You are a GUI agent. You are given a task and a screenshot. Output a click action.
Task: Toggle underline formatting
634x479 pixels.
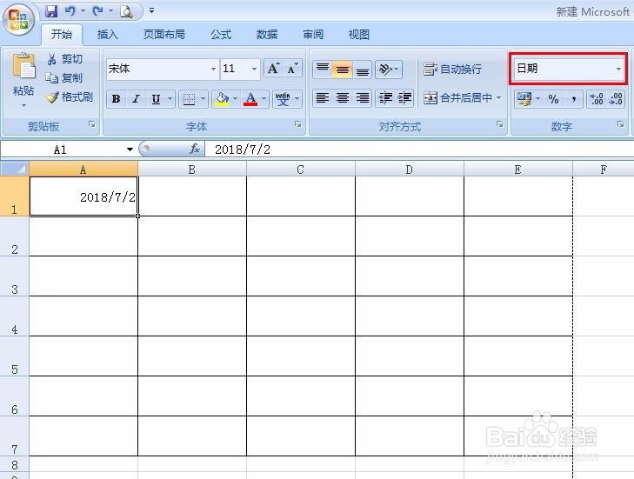(x=156, y=98)
